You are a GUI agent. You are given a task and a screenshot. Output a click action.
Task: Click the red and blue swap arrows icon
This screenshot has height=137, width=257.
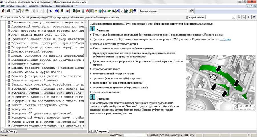(x=67, y=11)
